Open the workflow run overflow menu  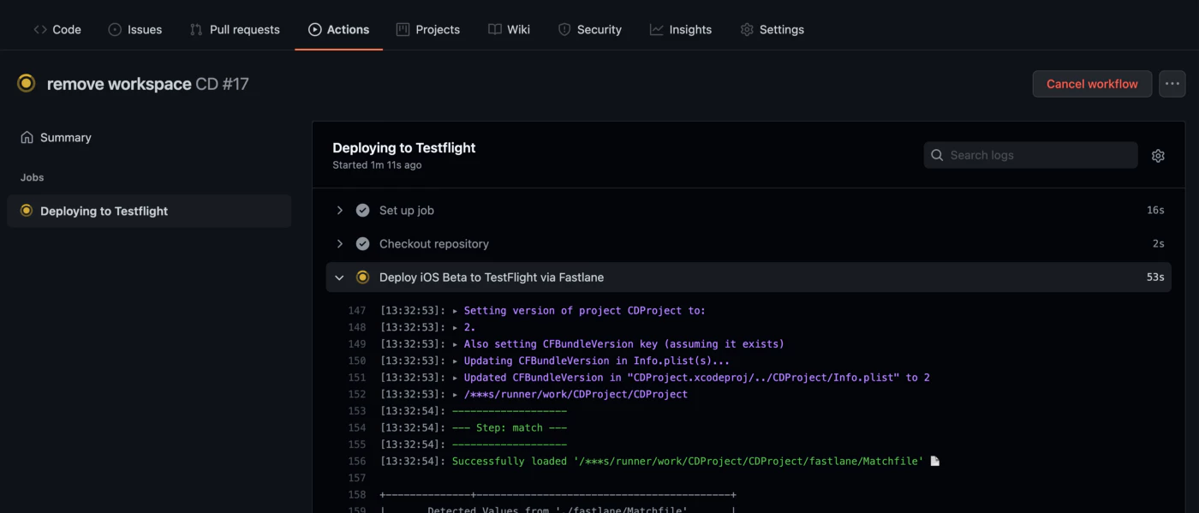tap(1172, 83)
